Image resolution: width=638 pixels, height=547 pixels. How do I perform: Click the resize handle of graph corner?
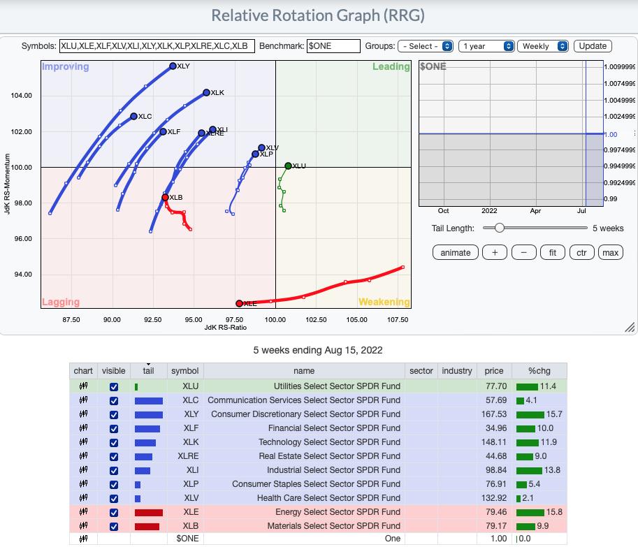pyautogui.click(x=630, y=327)
